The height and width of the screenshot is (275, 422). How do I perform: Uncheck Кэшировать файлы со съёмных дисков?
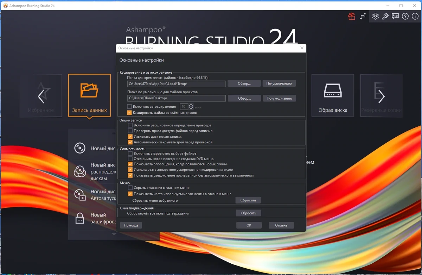pyautogui.click(x=129, y=113)
